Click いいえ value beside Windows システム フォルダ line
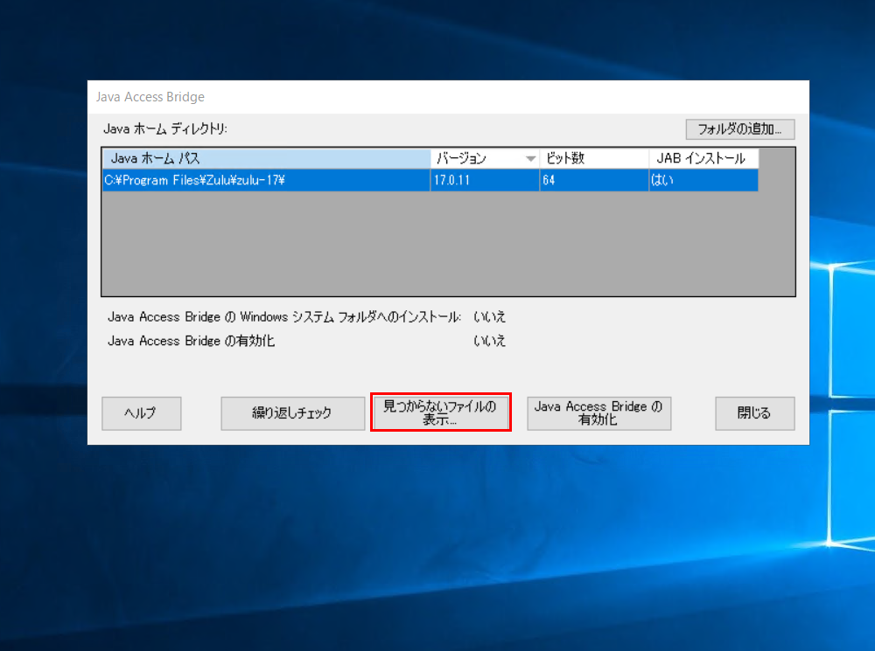The height and width of the screenshot is (651, 875). [489, 316]
